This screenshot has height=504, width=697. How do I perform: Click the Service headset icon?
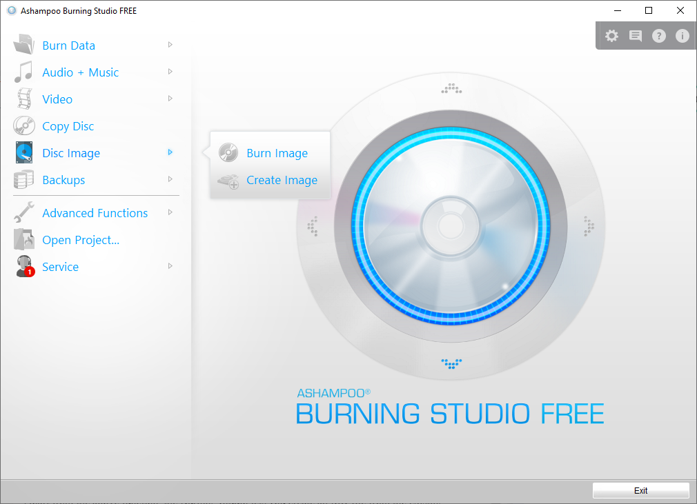25,266
